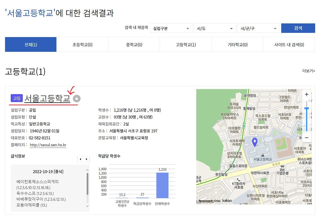Open the 더보기+ link
320x220 pixels.
coord(309,71)
